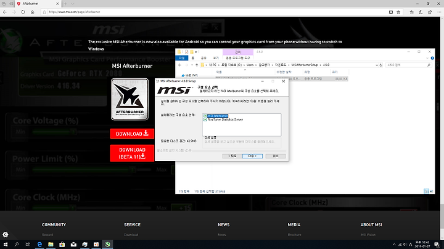Refresh the Explorer folder view
The height and width of the screenshot is (249, 444).
pyautogui.click(x=381, y=65)
